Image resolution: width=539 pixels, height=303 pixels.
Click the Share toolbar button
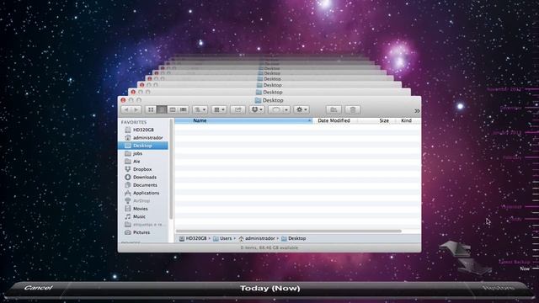(x=237, y=109)
